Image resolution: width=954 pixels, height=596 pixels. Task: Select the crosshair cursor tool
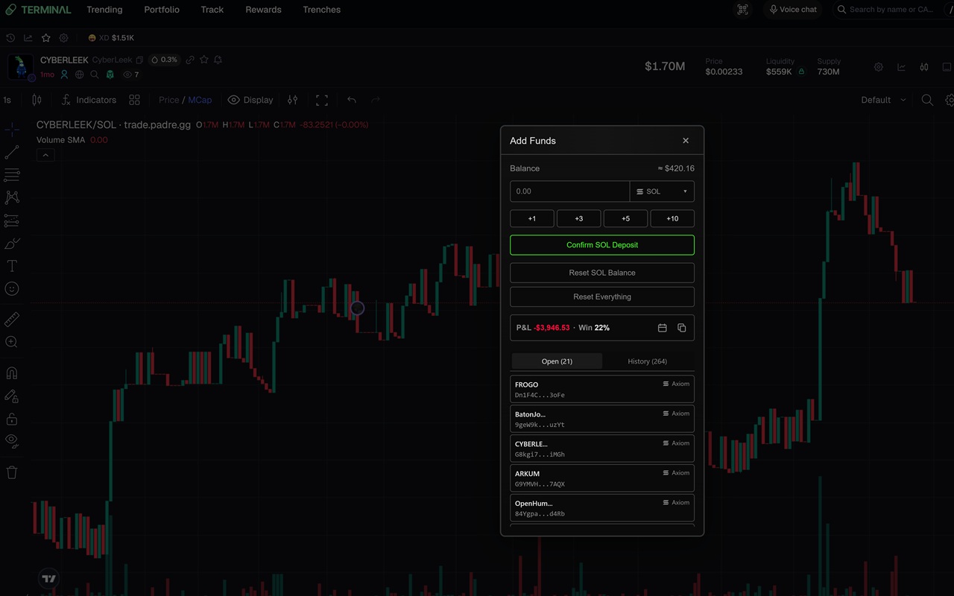click(12, 130)
